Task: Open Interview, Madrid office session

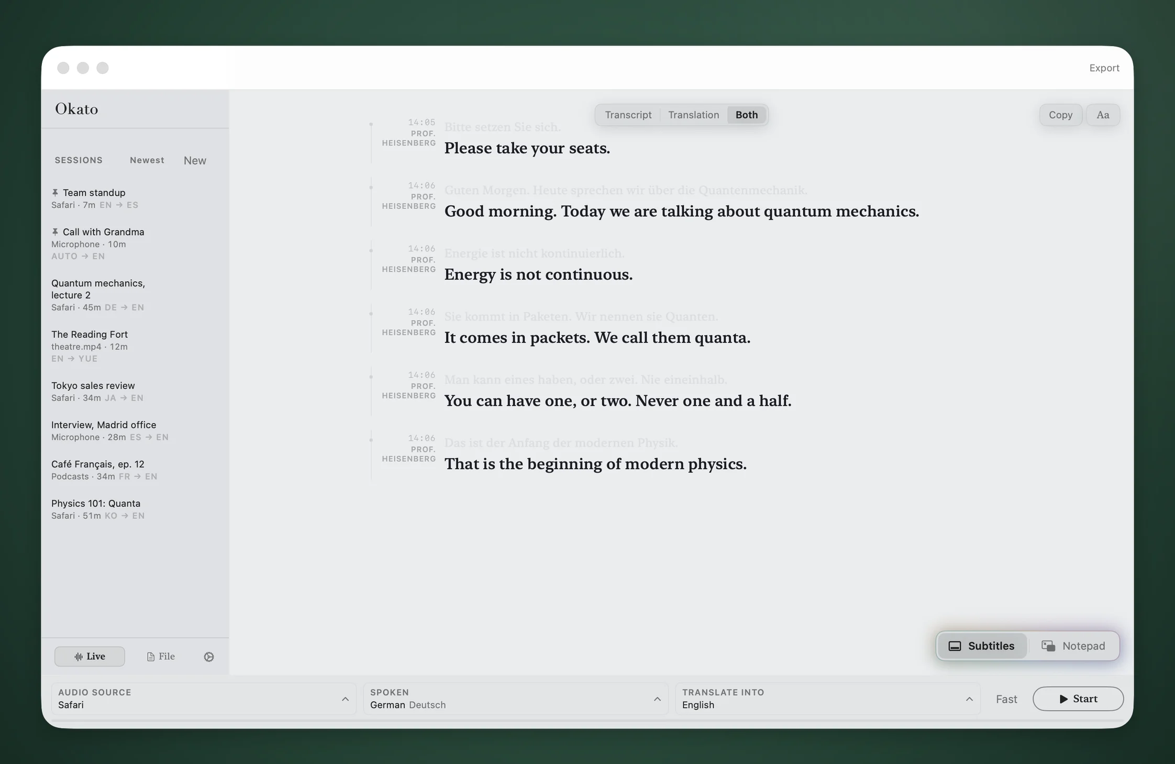Action: (135, 430)
